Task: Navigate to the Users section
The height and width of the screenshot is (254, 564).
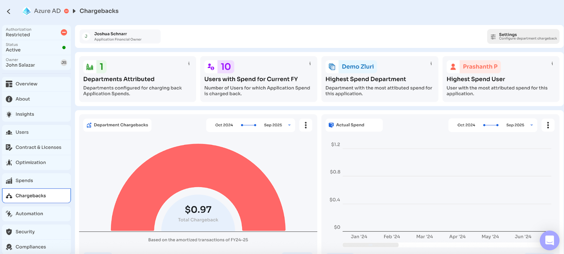Action: (36, 132)
